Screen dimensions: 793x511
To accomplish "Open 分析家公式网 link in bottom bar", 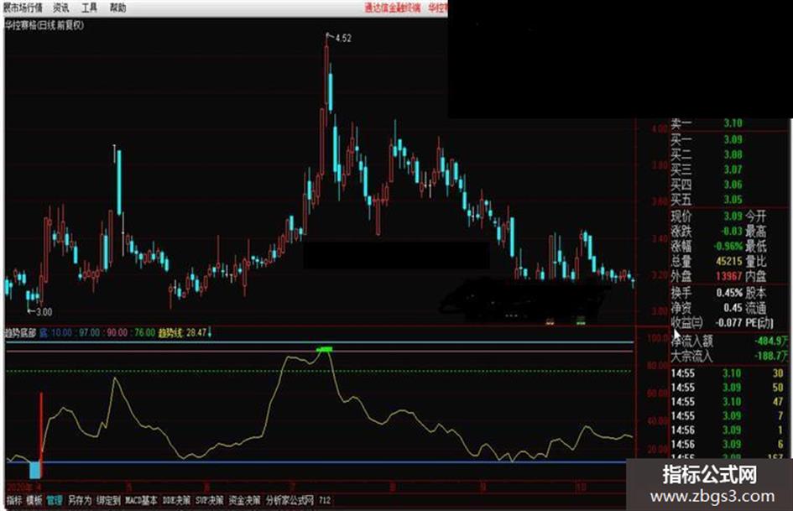I will [290, 500].
